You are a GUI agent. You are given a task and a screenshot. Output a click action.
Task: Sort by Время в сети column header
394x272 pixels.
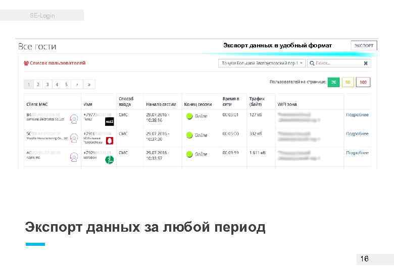coord(230,101)
